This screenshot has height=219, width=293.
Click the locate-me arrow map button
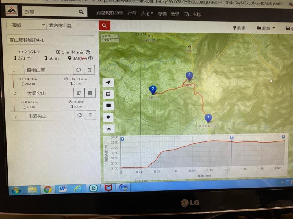click(108, 83)
